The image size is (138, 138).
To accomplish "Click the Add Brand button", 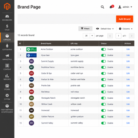I will [x=125, y=19].
